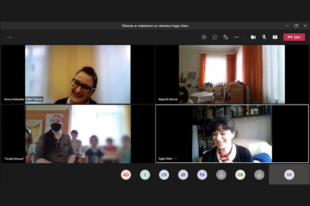Select the "Cīrulīši (Viesis)" video tile
This screenshot has height=206, width=310.
78,134
